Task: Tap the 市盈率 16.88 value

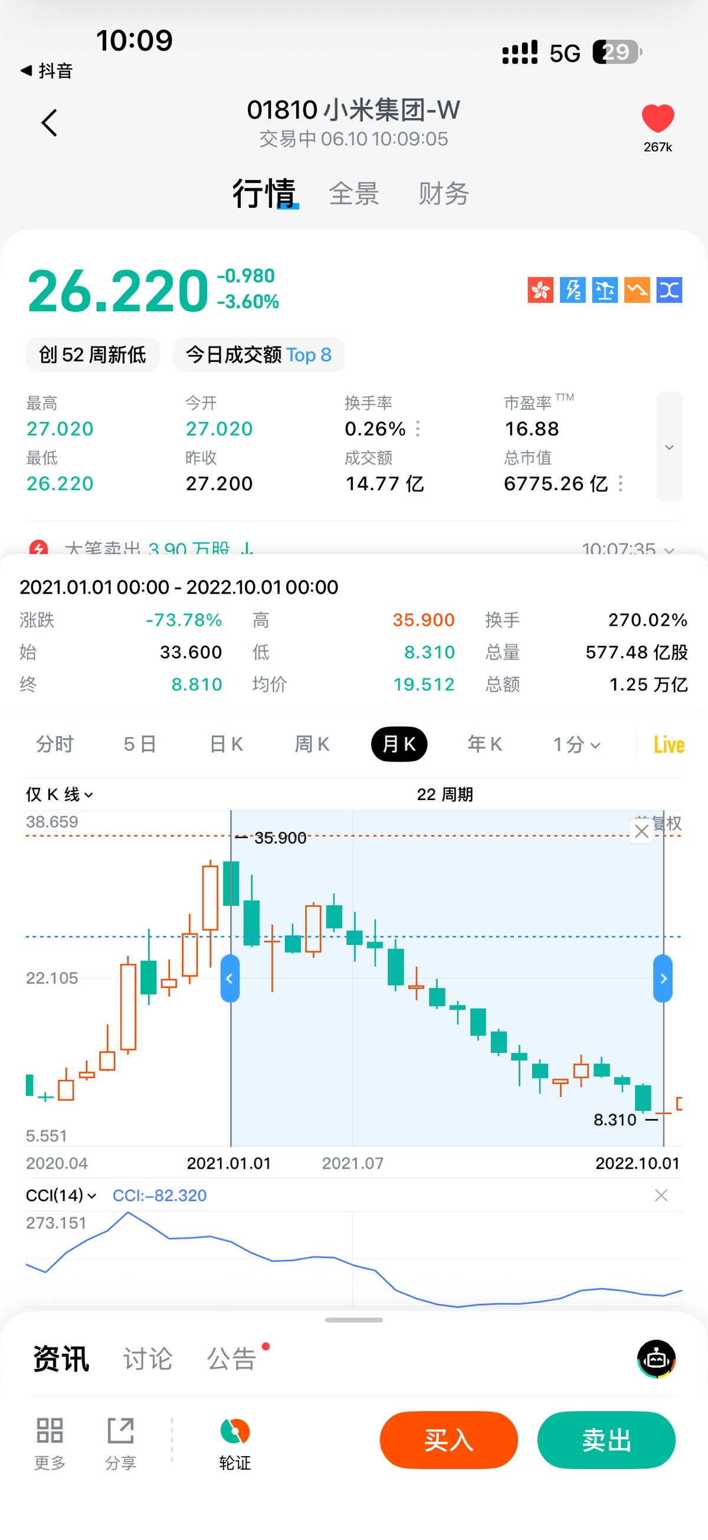Action: pos(532,429)
